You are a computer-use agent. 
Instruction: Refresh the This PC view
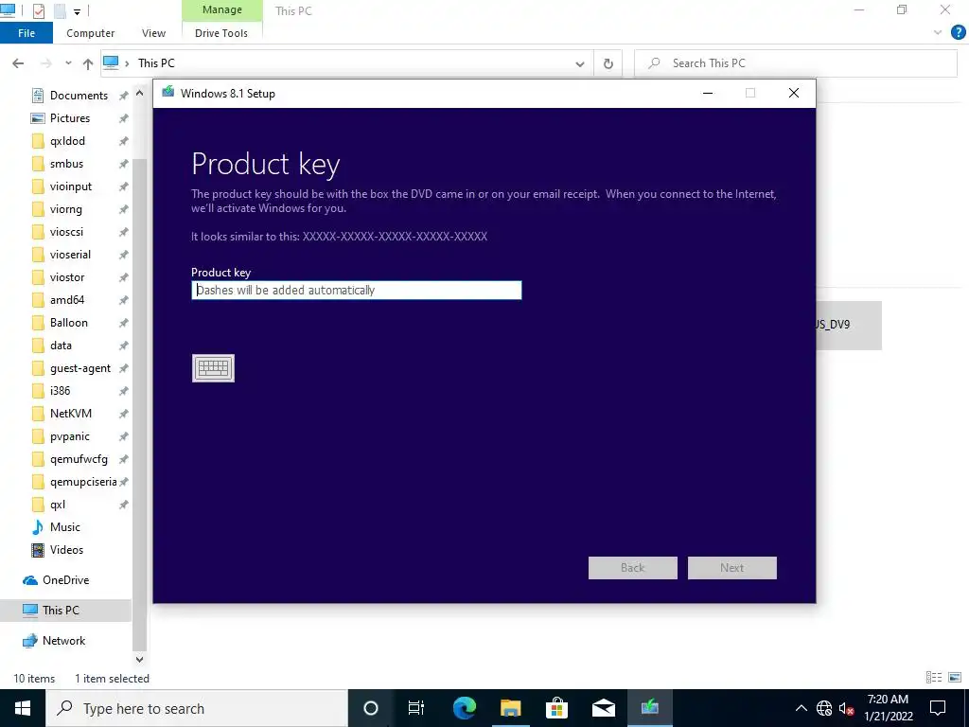pyautogui.click(x=608, y=63)
